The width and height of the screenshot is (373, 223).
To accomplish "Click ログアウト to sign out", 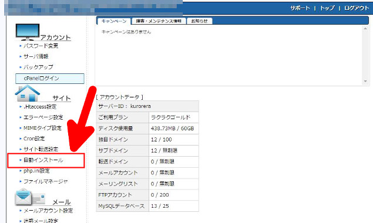I will (x=357, y=8).
